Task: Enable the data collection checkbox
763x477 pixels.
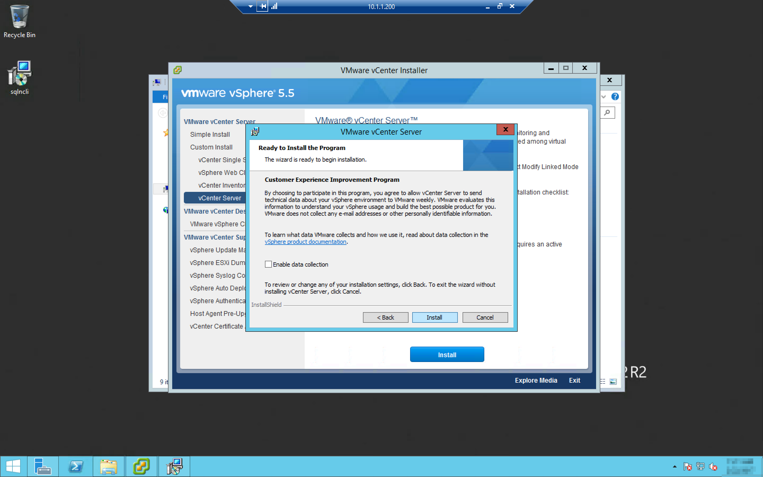Action: (x=268, y=264)
